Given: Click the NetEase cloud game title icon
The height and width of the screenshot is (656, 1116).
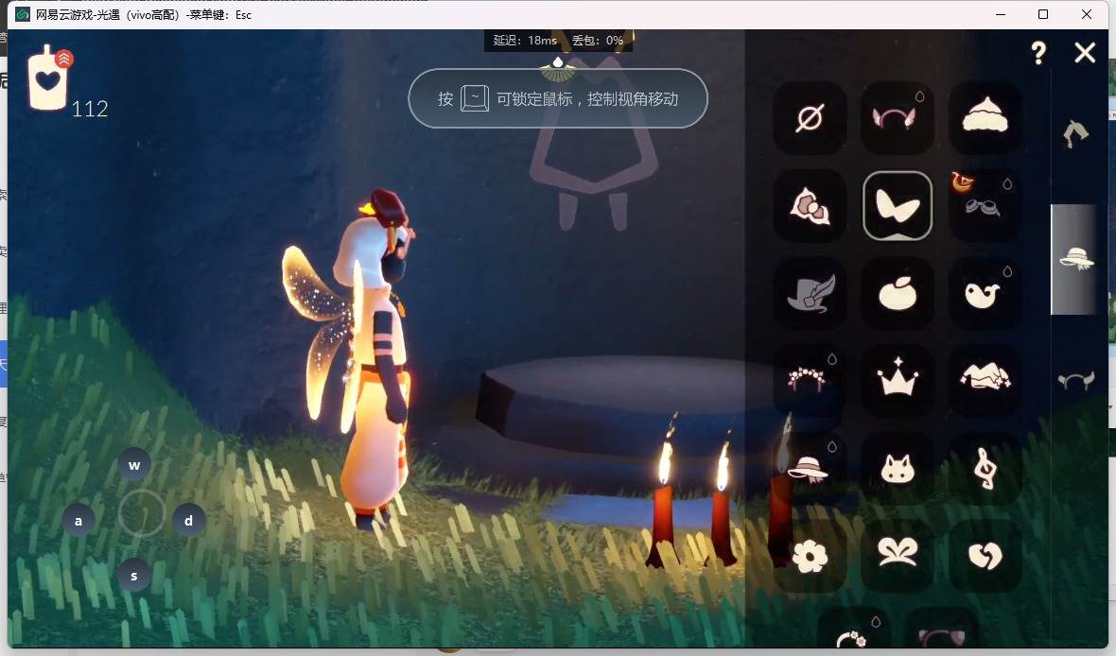Looking at the screenshot, I should point(23,14).
